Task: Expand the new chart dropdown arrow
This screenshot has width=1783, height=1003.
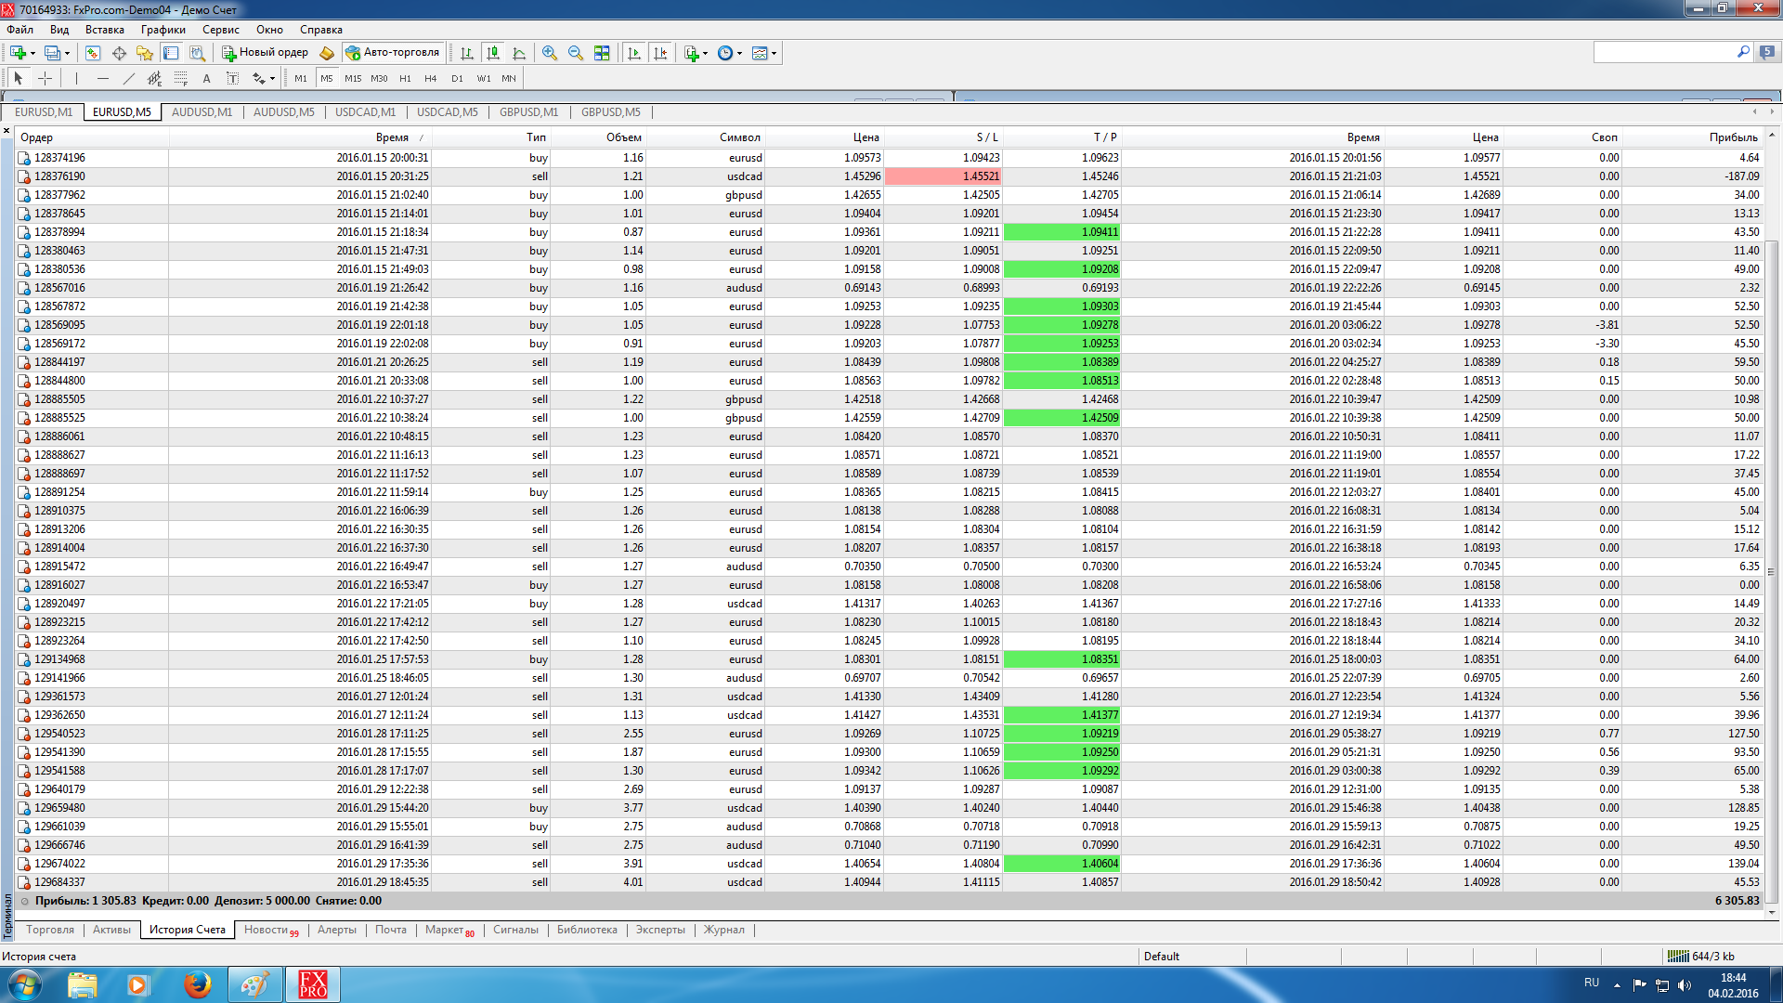Action: click(33, 53)
